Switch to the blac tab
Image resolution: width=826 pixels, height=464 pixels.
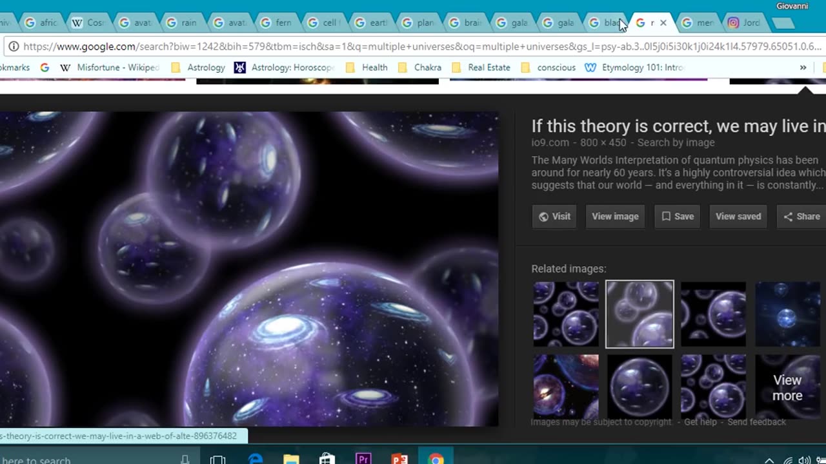[x=605, y=23]
